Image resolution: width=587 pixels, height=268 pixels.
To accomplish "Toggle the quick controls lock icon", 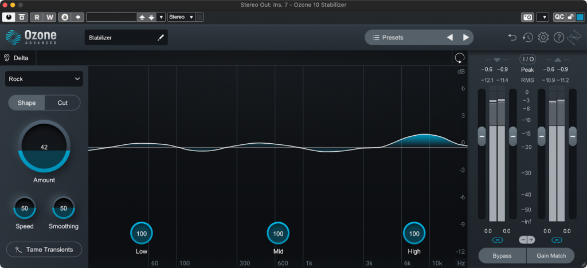I will 570,17.
